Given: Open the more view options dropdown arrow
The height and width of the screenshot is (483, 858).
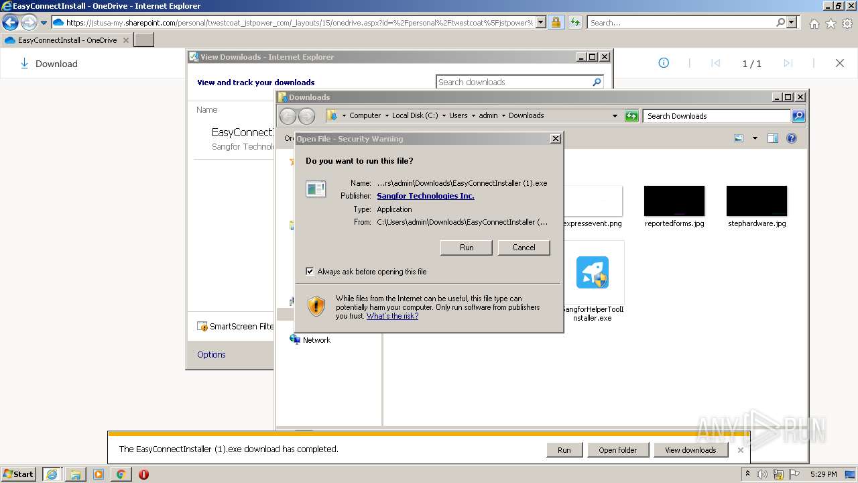Looking at the screenshot, I should pyautogui.click(x=755, y=138).
